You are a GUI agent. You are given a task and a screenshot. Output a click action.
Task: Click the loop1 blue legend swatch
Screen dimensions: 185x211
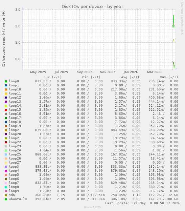pos(6,85)
